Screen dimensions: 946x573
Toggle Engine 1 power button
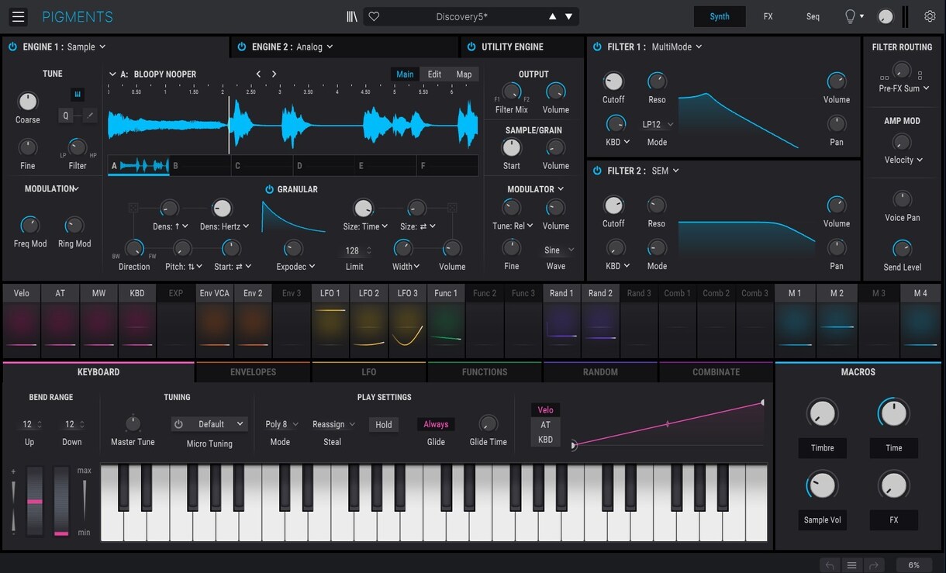12,47
